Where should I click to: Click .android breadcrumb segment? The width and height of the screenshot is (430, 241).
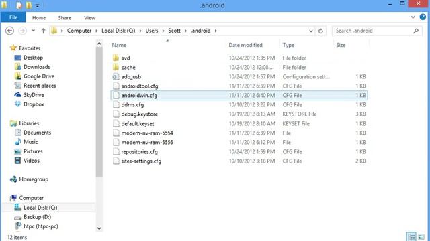click(201, 31)
